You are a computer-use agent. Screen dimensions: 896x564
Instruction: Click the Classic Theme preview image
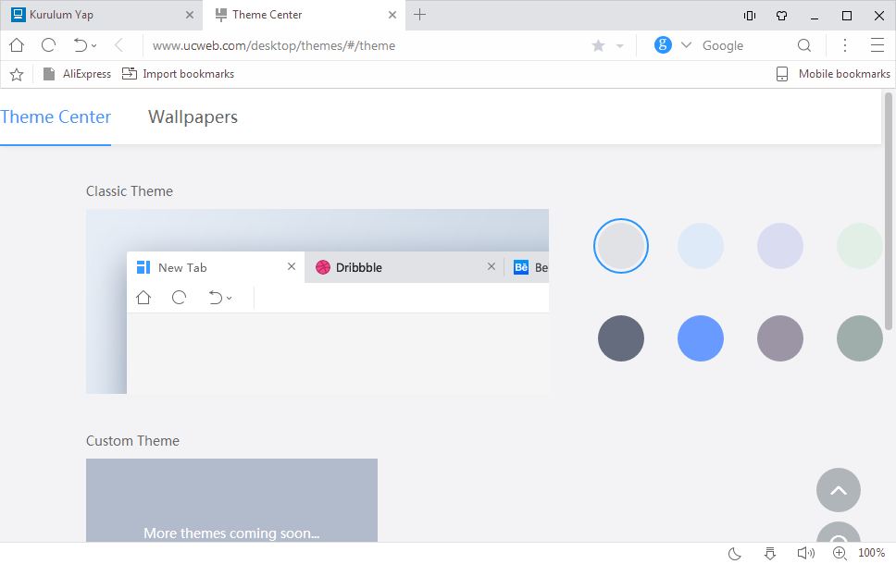(x=317, y=301)
